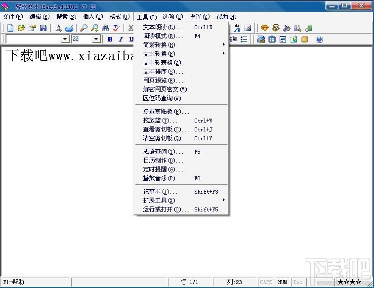Click the bullet list icon
The width and height of the screenshot is (374, 288).
tap(244, 40)
